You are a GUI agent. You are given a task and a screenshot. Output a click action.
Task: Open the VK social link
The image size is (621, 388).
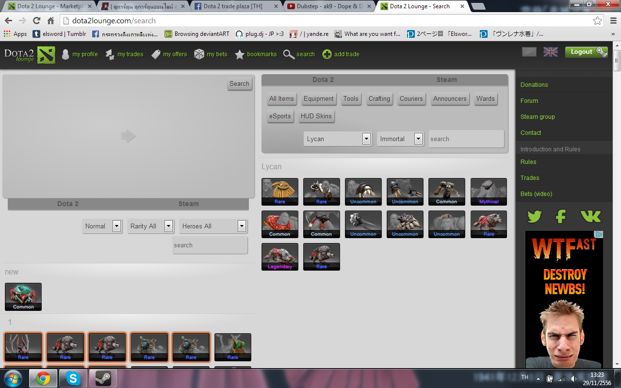point(590,216)
